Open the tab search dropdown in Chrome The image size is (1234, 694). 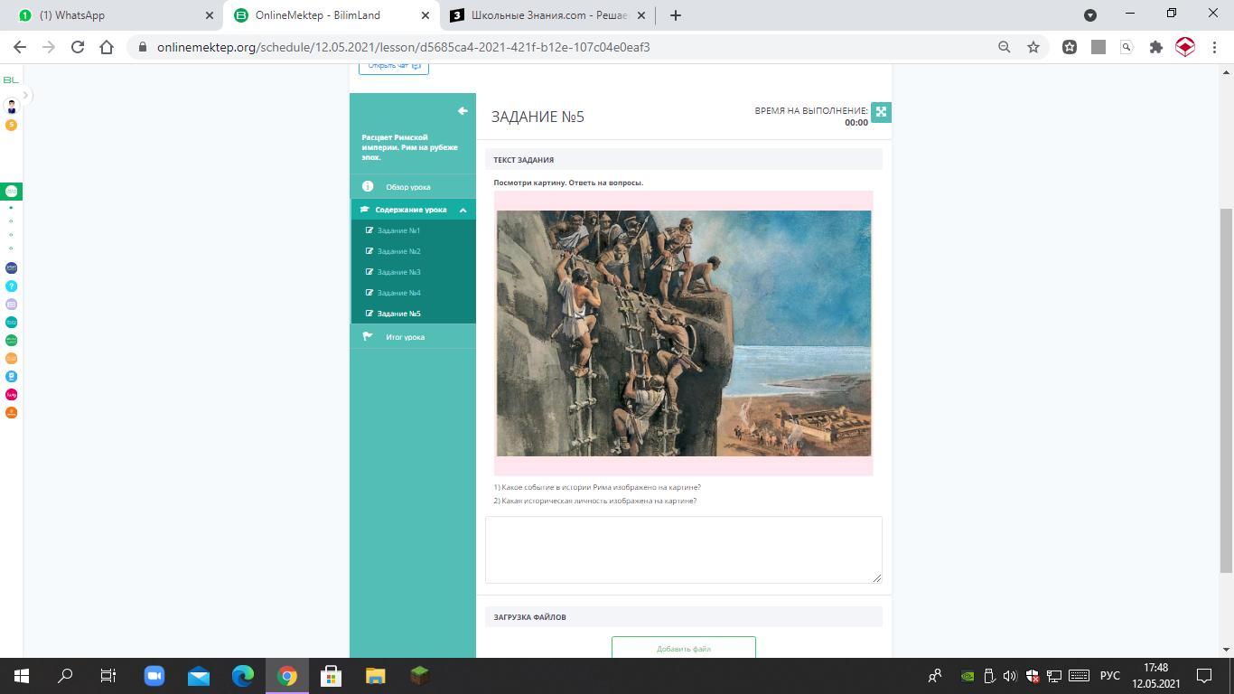[1090, 15]
